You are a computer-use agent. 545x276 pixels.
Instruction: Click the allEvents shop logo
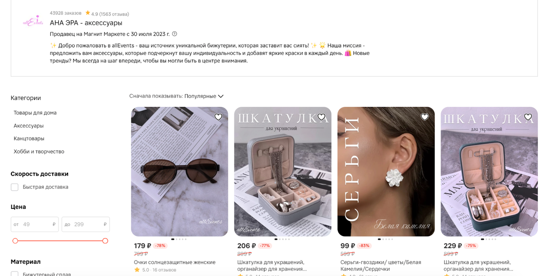click(33, 22)
